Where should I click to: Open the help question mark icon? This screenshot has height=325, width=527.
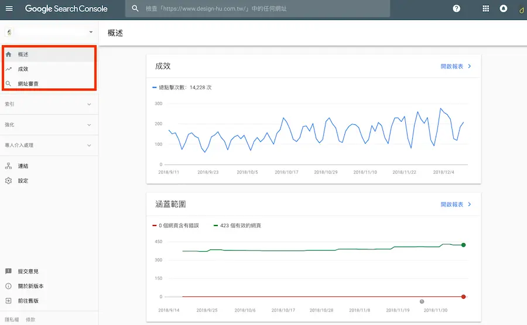click(456, 9)
